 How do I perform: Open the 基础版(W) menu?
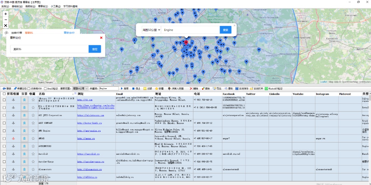(x=17, y=7)
